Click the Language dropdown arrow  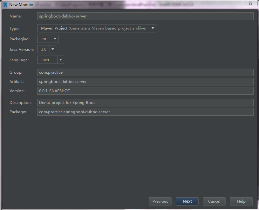(61, 60)
